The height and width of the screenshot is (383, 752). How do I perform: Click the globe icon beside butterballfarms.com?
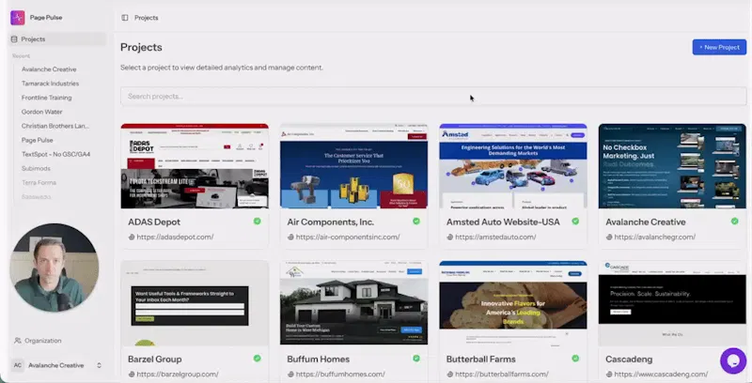coord(450,375)
